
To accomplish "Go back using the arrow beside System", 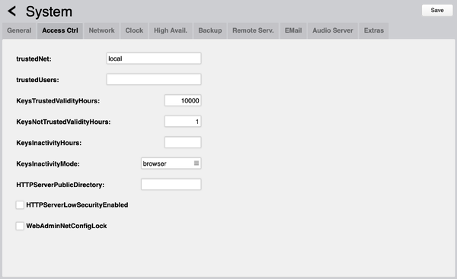I will coord(12,11).
